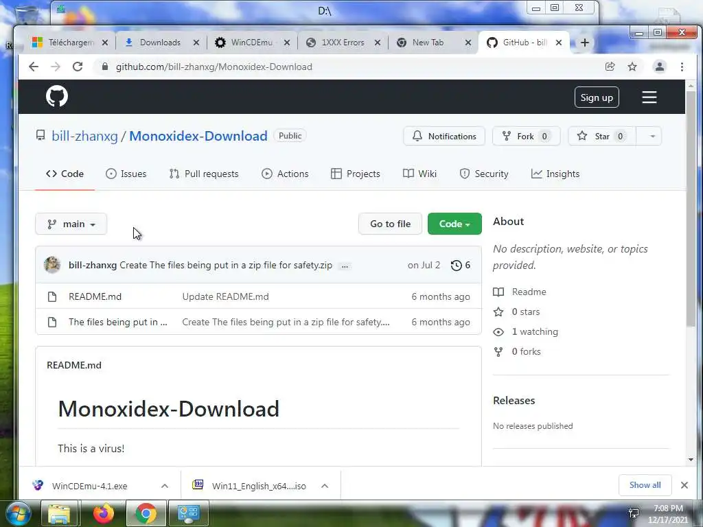
Task: Open the README.md file link
Action: [95, 296]
